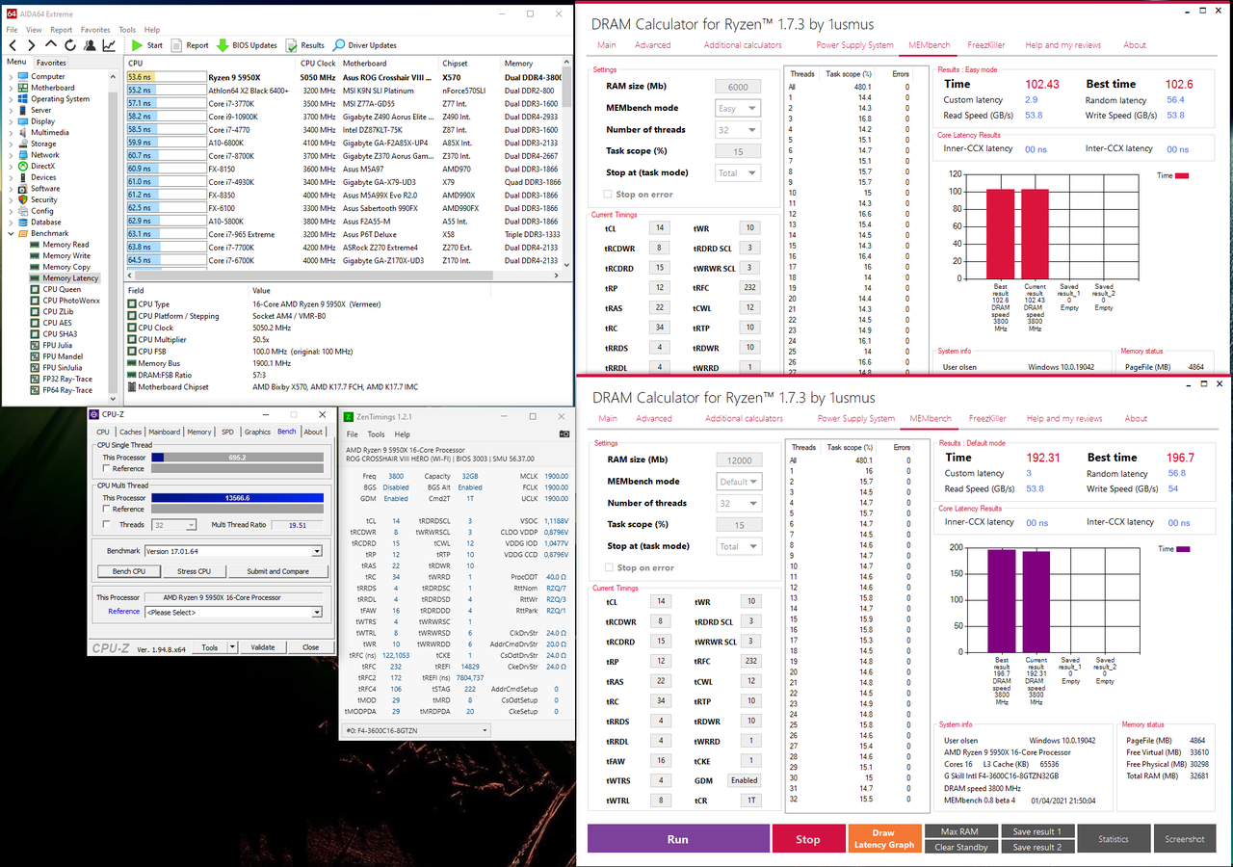Enable the Threads checkbox in CPU-Z
This screenshot has width=1233, height=867.
pos(106,525)
